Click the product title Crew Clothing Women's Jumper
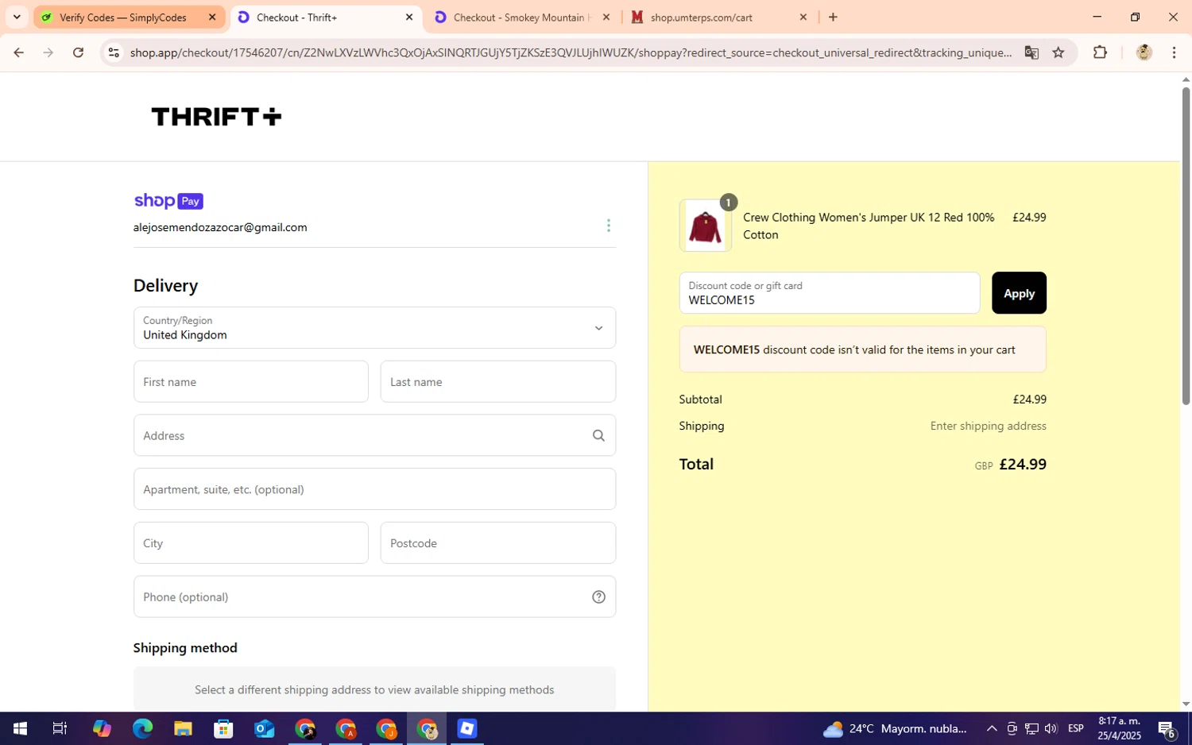The width and height of the screenshot is (1192, 745). [x=869, y=226]
